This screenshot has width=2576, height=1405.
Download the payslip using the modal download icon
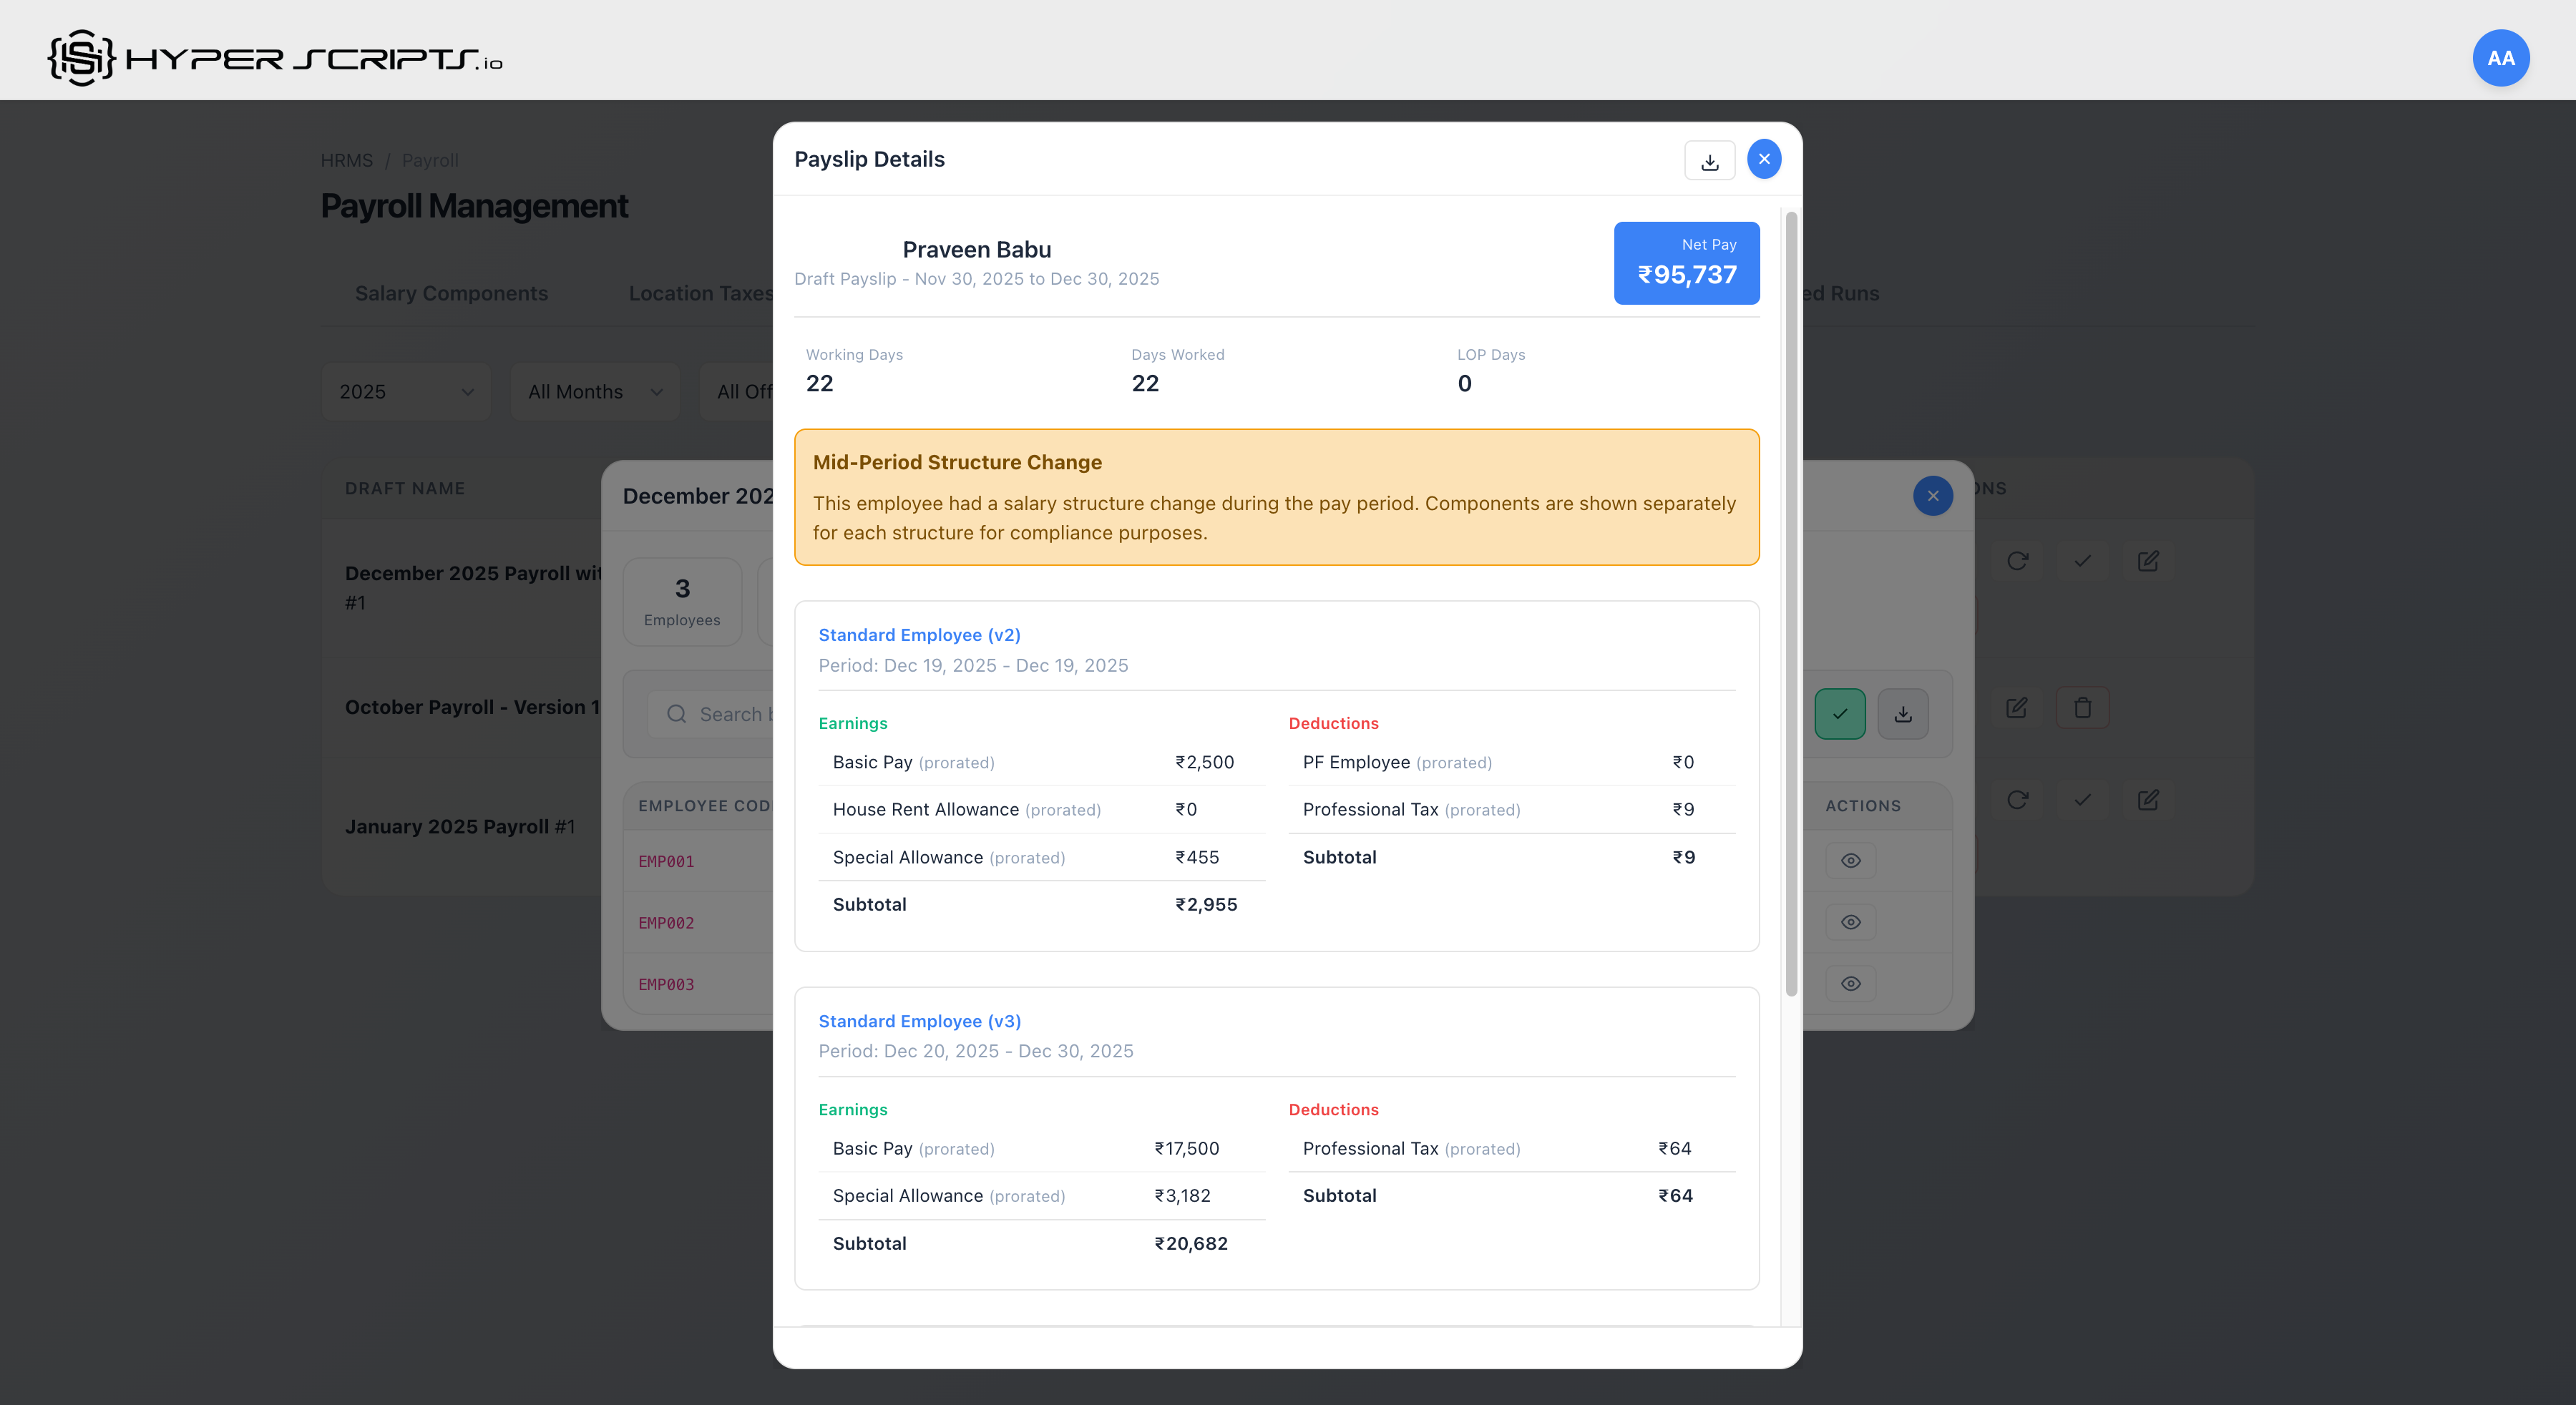(x=1709, y=161)
